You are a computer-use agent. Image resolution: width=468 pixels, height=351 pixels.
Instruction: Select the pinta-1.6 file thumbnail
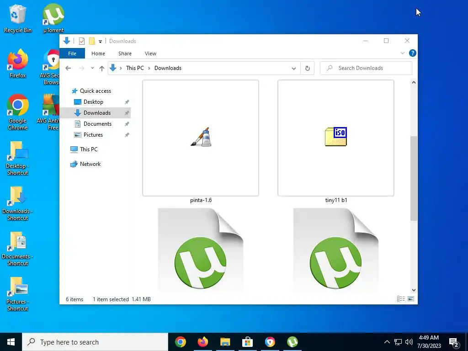[x=201, y=138]
